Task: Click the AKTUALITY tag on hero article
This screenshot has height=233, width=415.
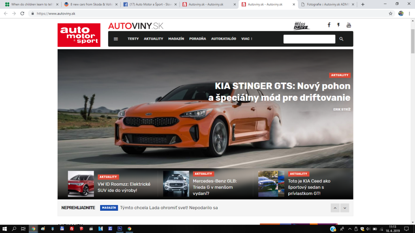Action: pos(340,75)
